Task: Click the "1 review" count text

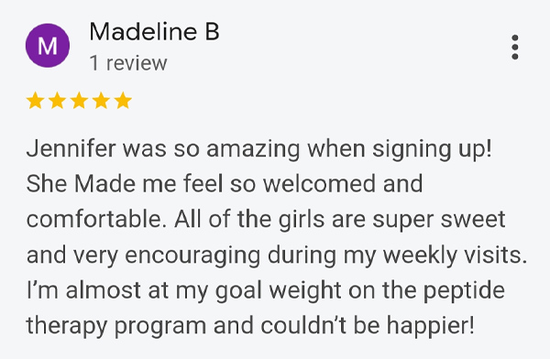Action: [x=128, y=63]
